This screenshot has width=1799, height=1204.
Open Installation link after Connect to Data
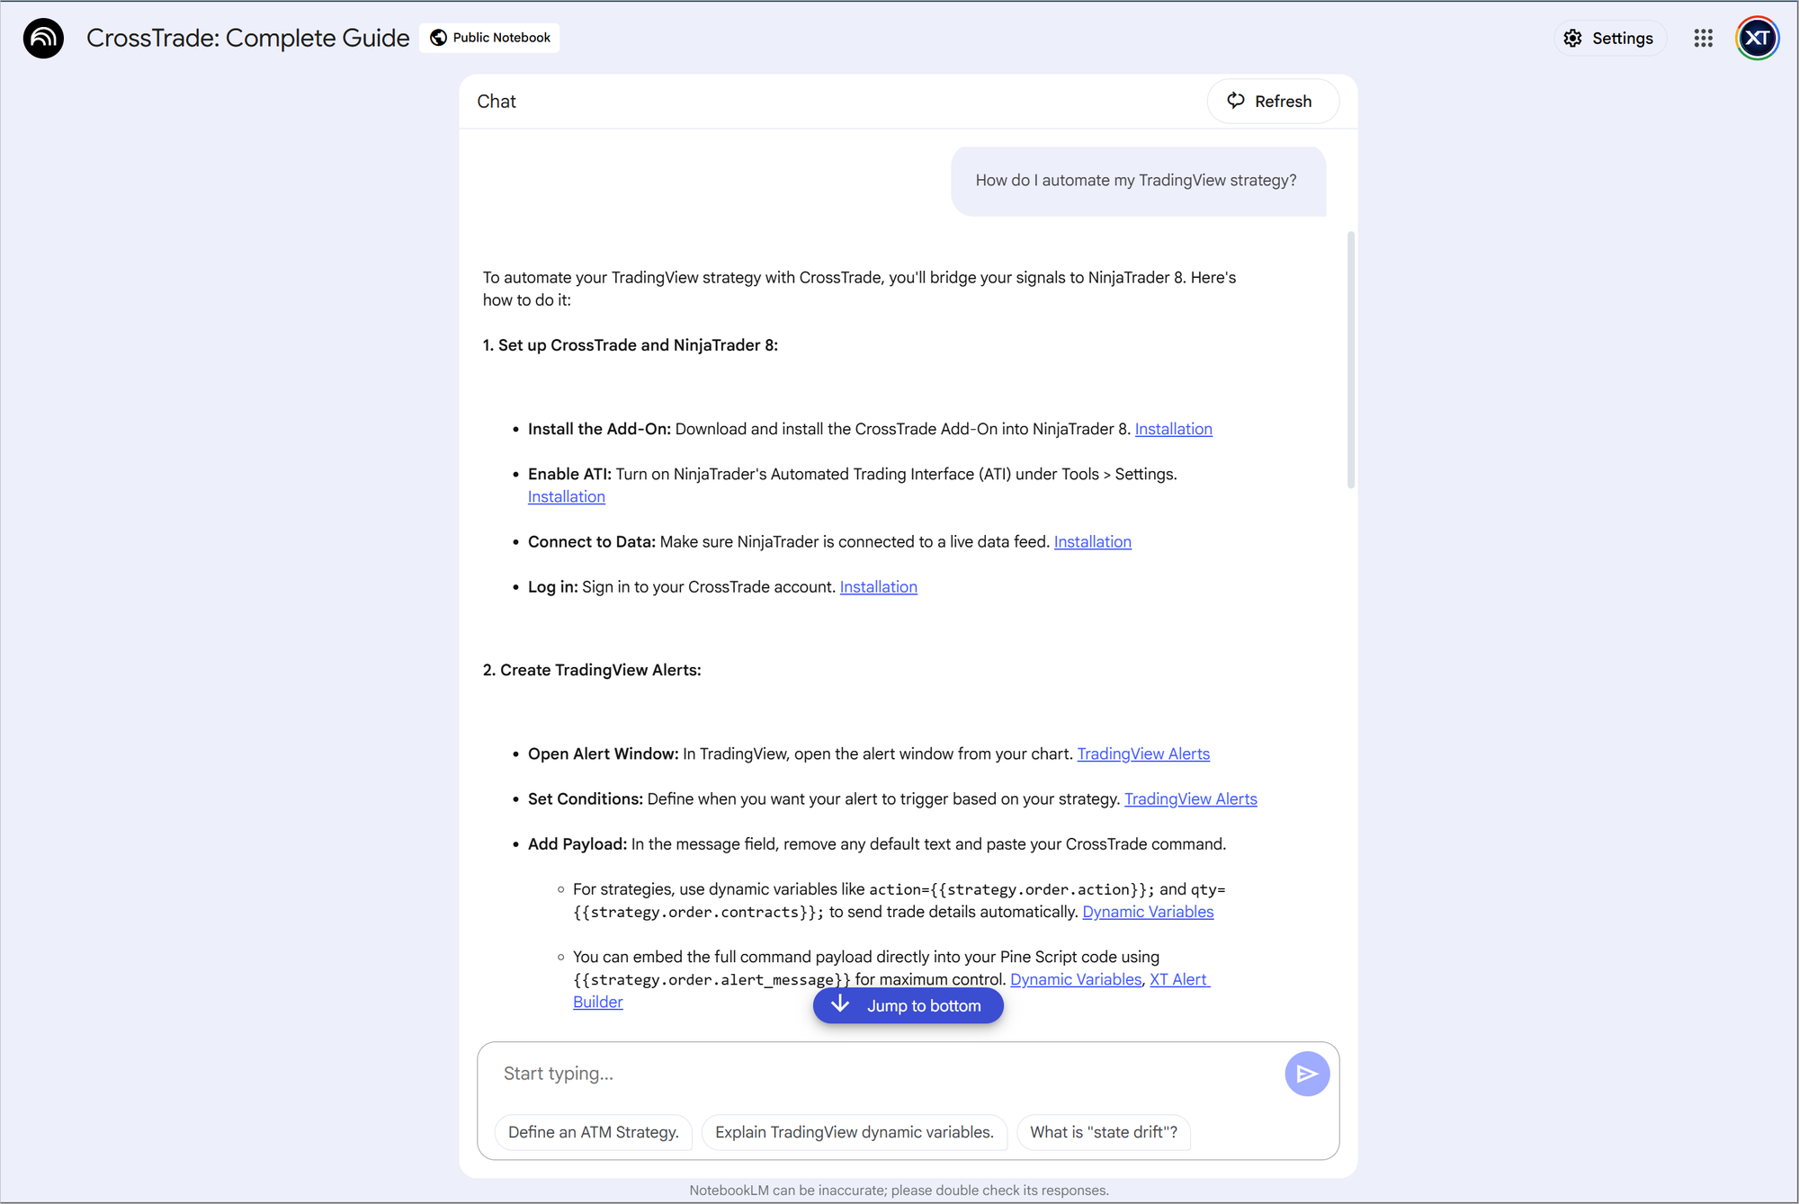click(x=1092, y=541)
